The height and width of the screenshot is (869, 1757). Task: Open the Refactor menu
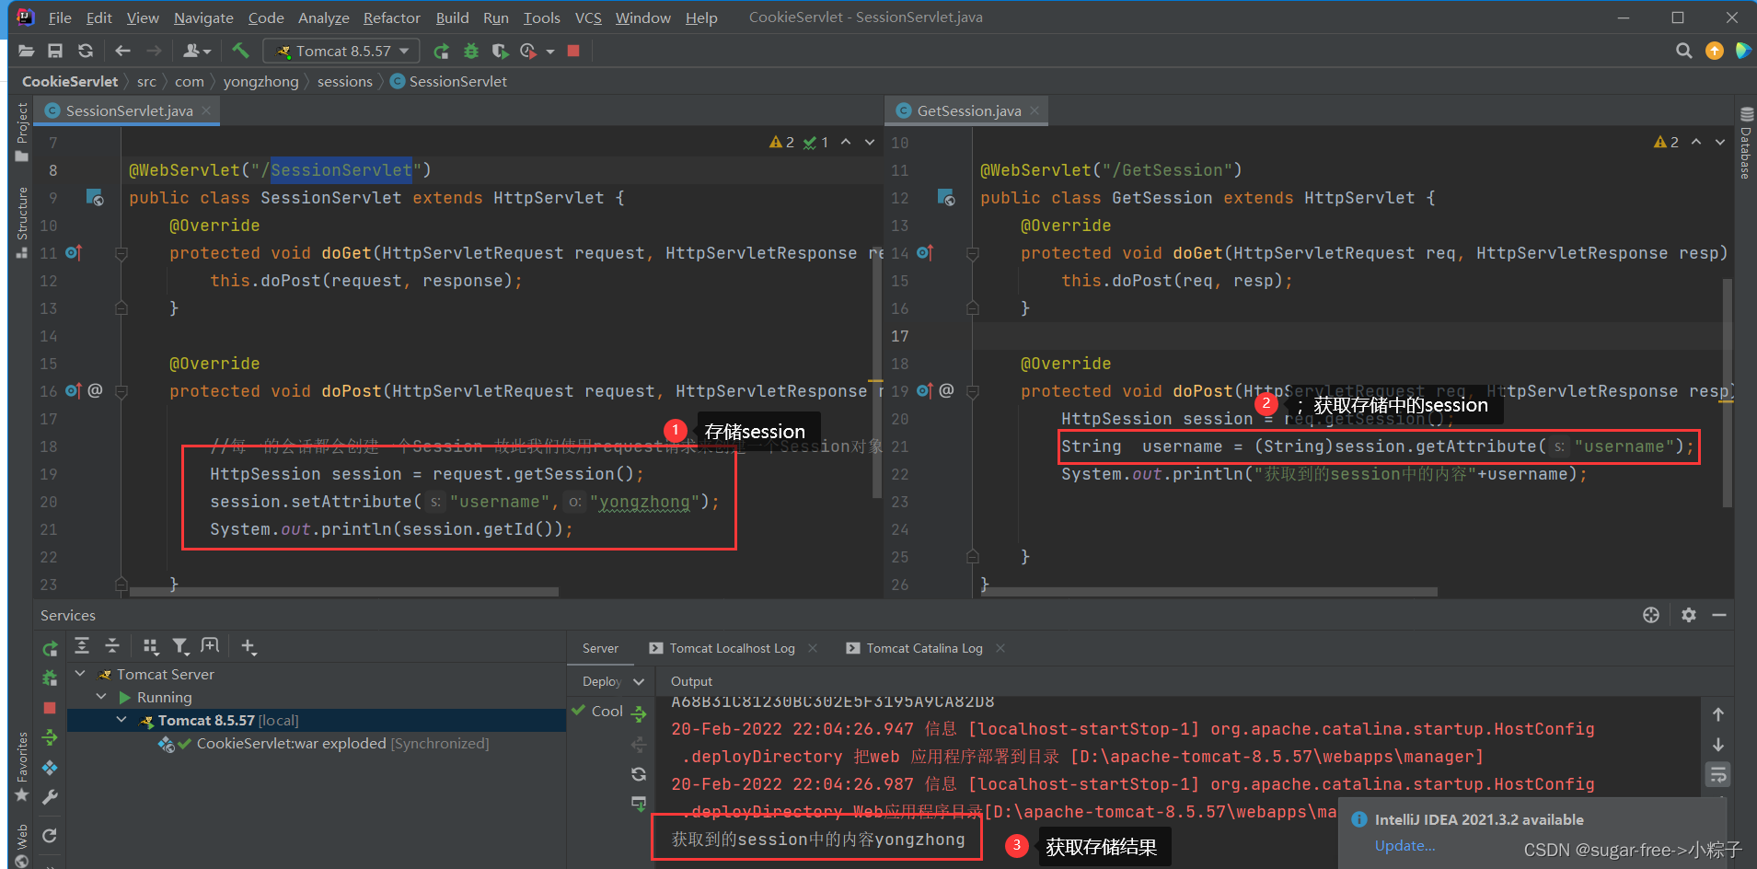[391, 17]
